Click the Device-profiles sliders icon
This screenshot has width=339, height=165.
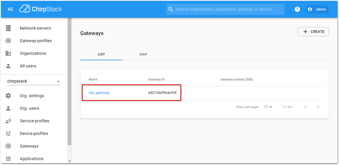(8, 133)
